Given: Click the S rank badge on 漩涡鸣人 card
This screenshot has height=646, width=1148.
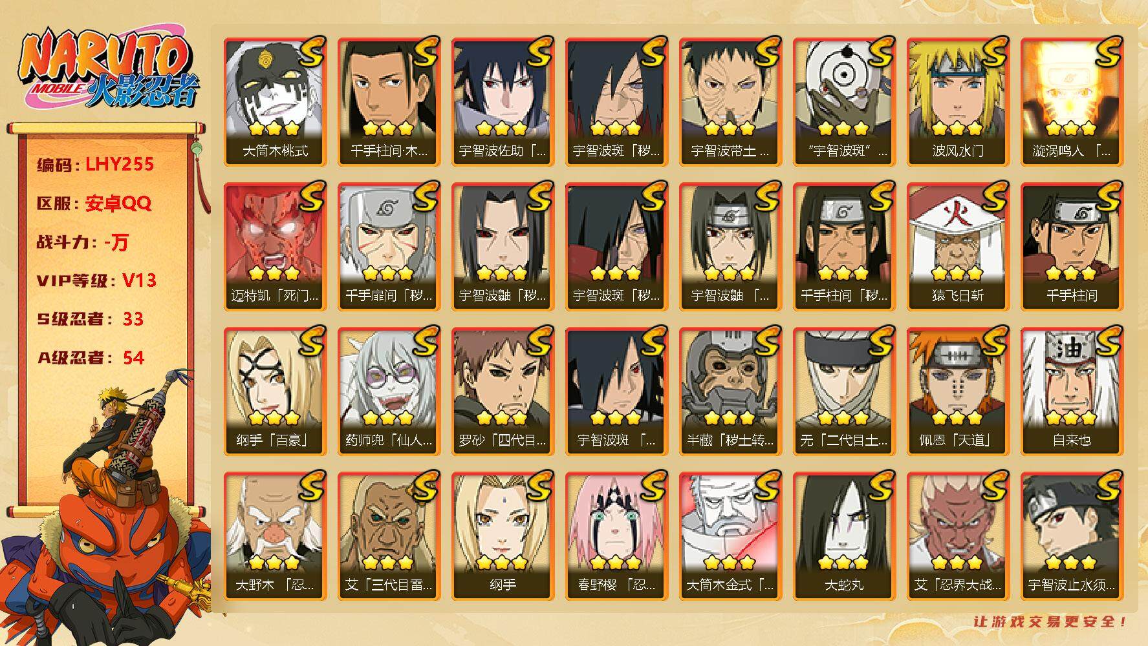Looking at the screenshot, I should click(x=1108, y=52).
